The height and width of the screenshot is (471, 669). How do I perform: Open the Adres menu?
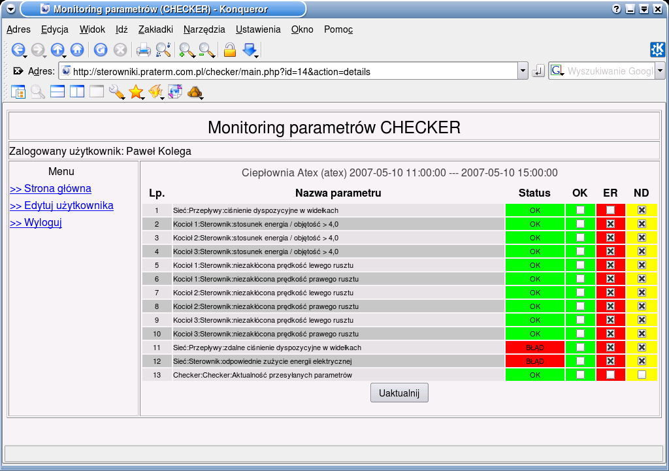[18, 29]
